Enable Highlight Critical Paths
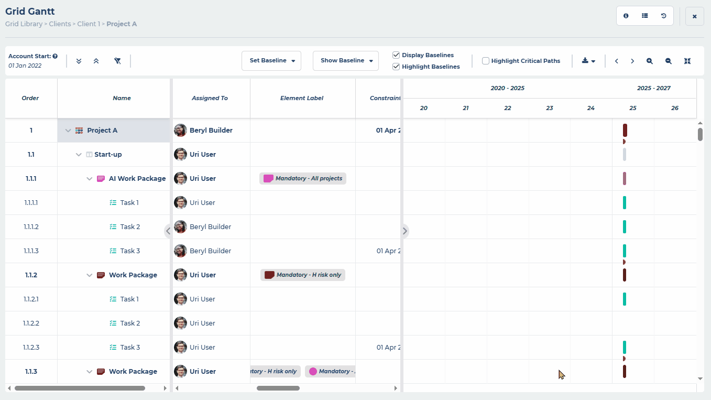Viewport: 711px width, 400px height. tap(485, 60)
